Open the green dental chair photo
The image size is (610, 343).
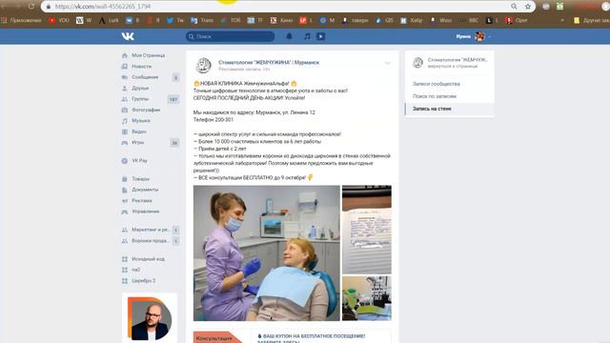(366, 298)
